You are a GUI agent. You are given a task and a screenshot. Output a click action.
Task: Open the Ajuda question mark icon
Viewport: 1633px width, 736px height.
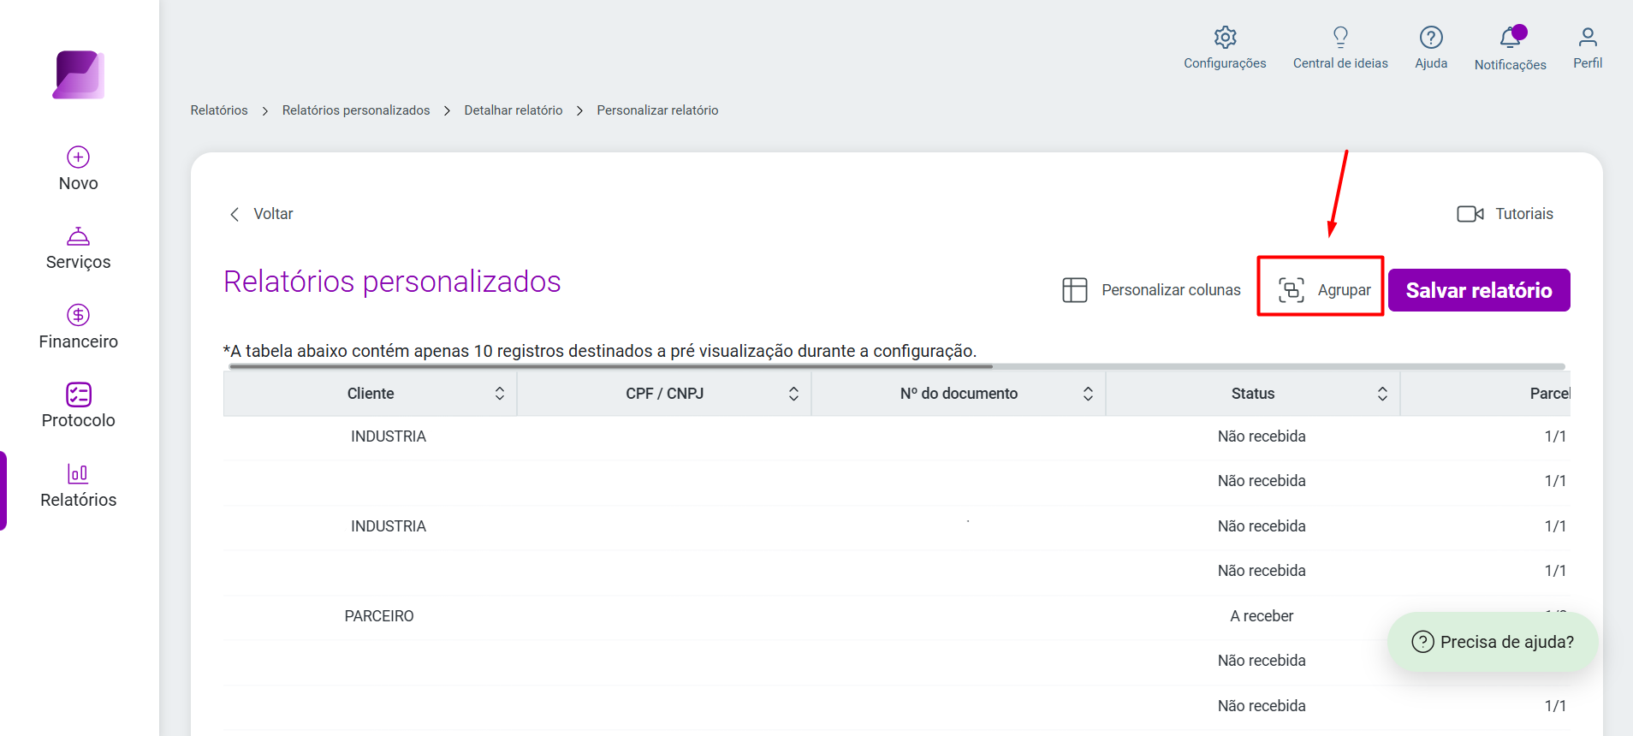tap(1431, 37)
